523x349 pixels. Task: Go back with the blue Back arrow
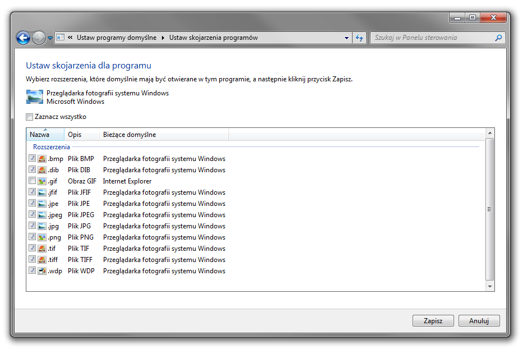(23, 38)
